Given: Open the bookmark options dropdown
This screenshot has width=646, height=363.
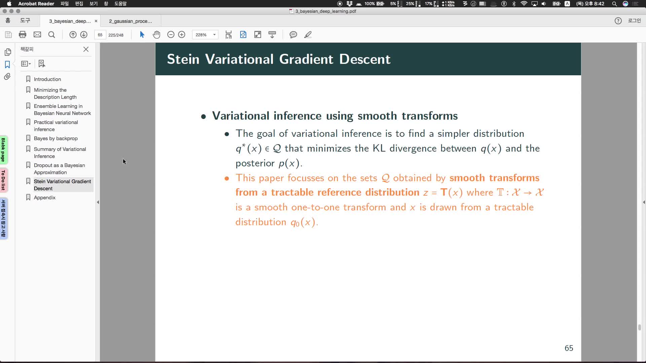Looking at the screenshot, I should pyautogui.click(x=26, y=64).
